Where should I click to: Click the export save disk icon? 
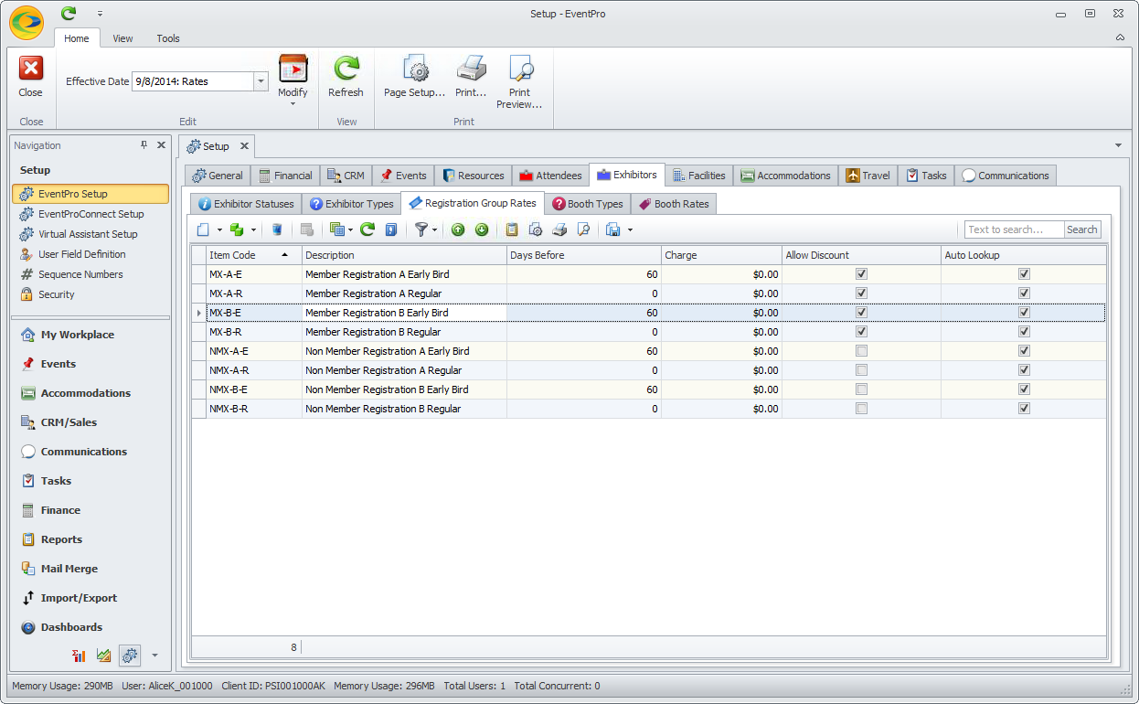tap(613, 229)
